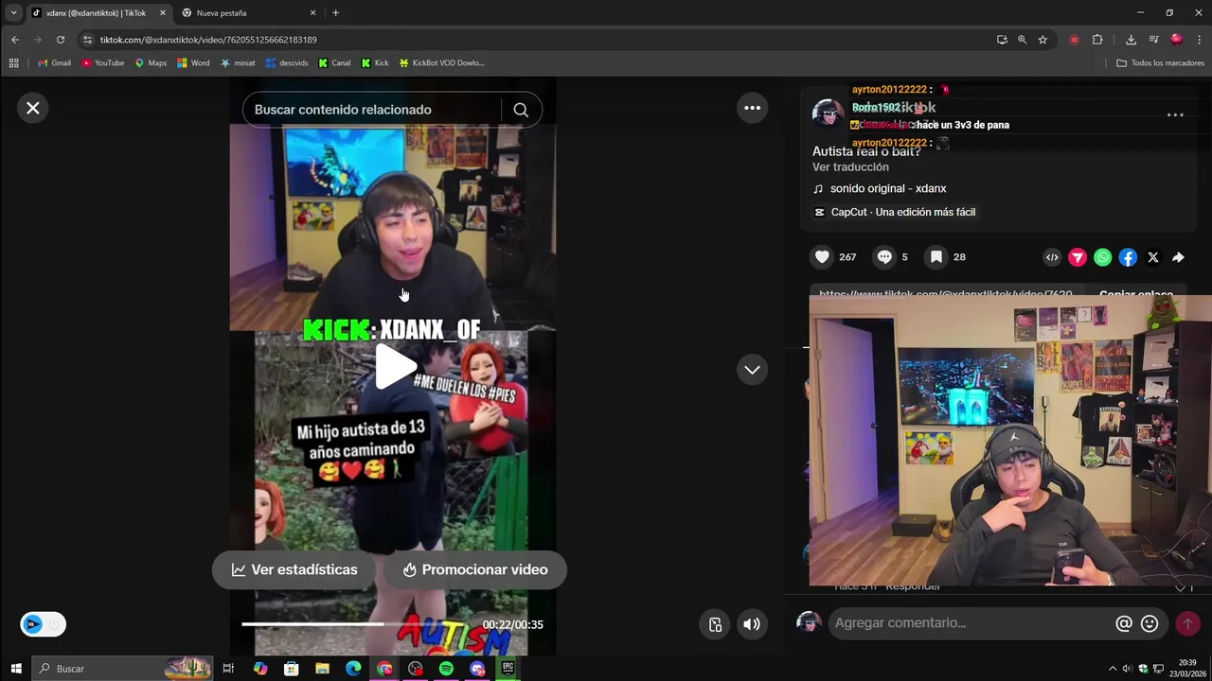Reload the page
This screenshot has width=1212, height=681.
[60, 40]
